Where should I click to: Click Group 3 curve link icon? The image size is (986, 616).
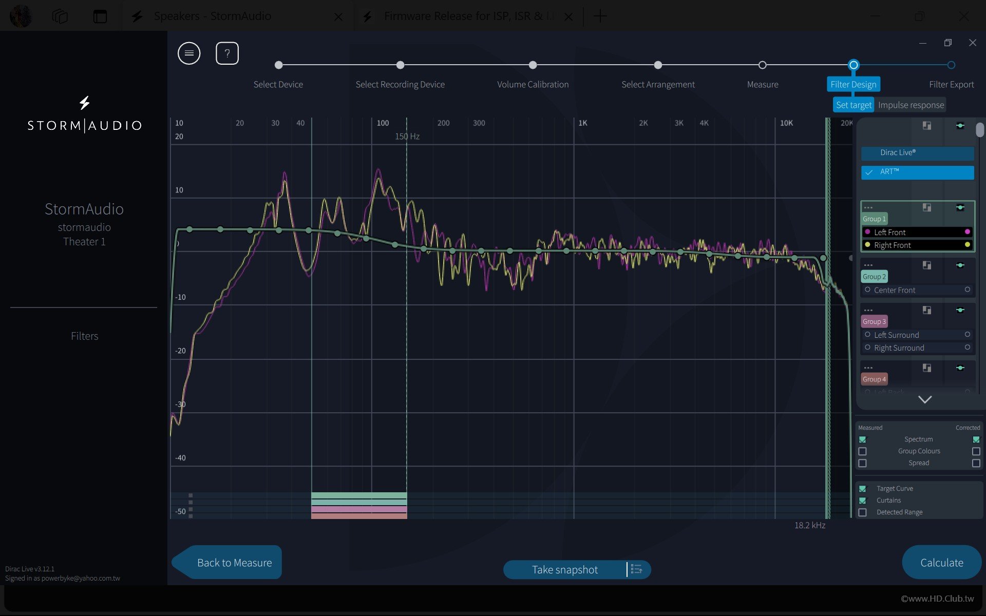(926, 310)
